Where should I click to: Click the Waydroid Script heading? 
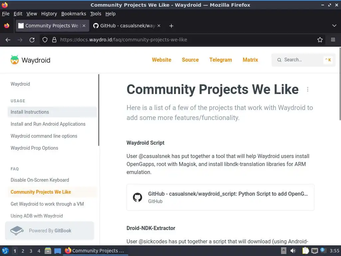point(145,143)
